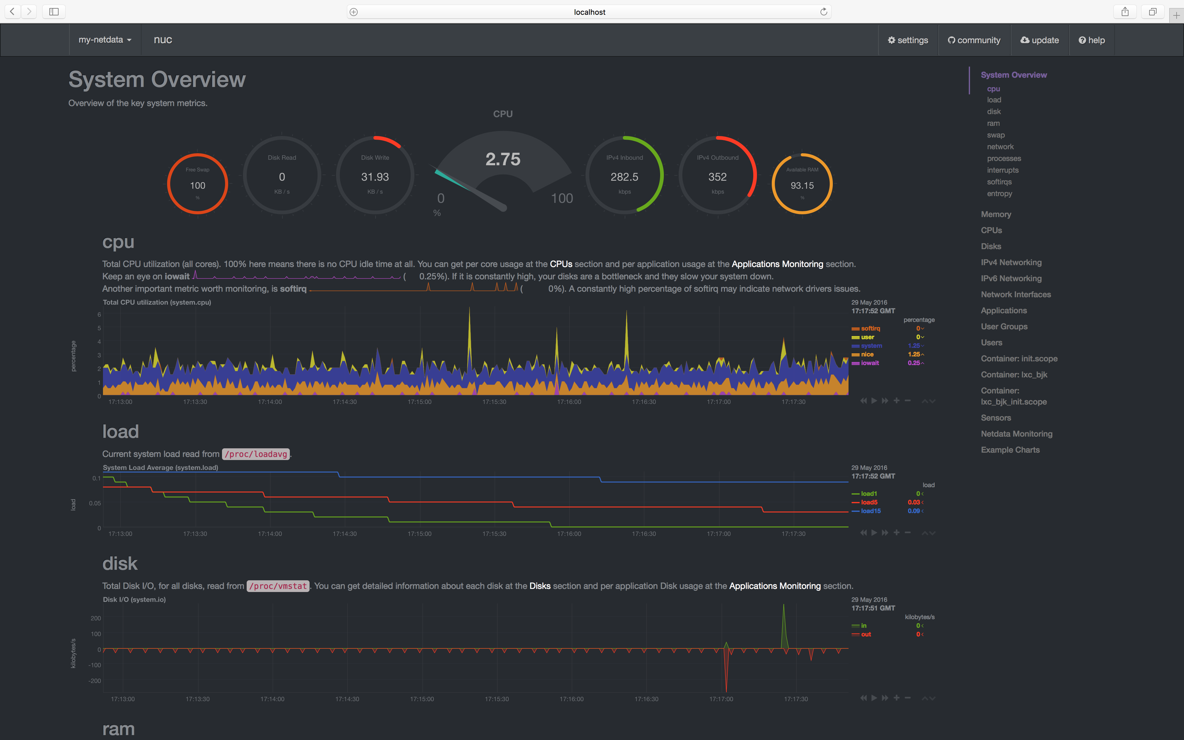
Task: Jump to the entropy subsection in sidebar
Action: click(1000, 193)
